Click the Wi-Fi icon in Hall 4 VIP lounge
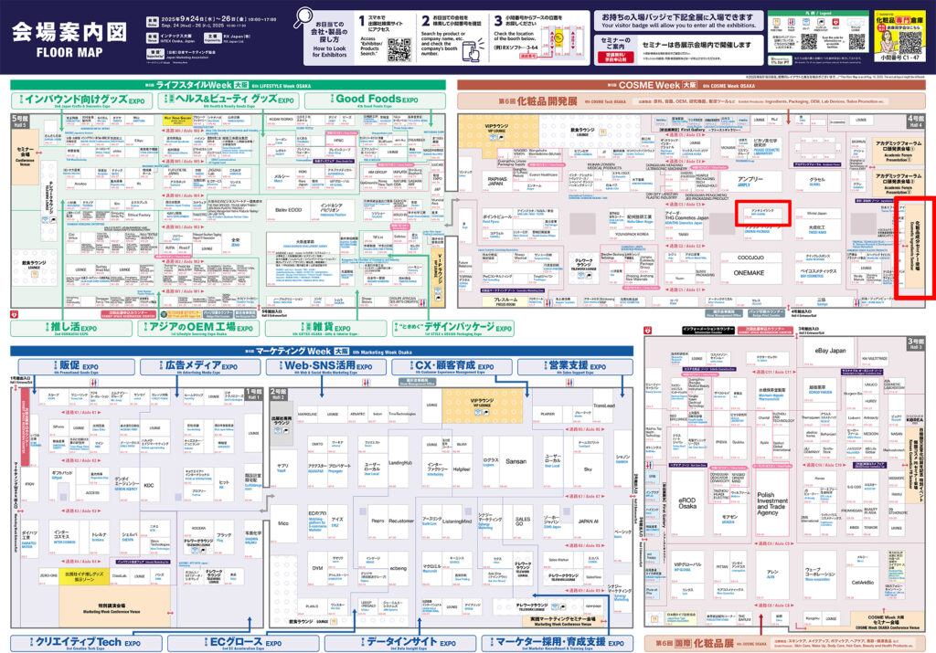Screen dimensions: 936x653 pos(493,138)
